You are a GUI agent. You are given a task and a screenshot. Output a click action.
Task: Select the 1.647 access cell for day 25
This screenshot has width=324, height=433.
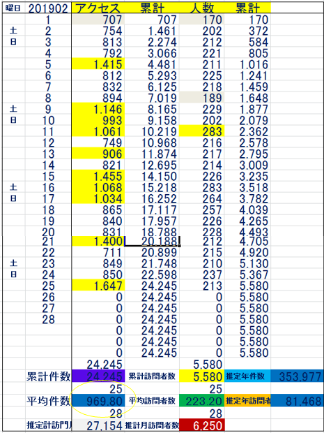(x=98, y=285)
